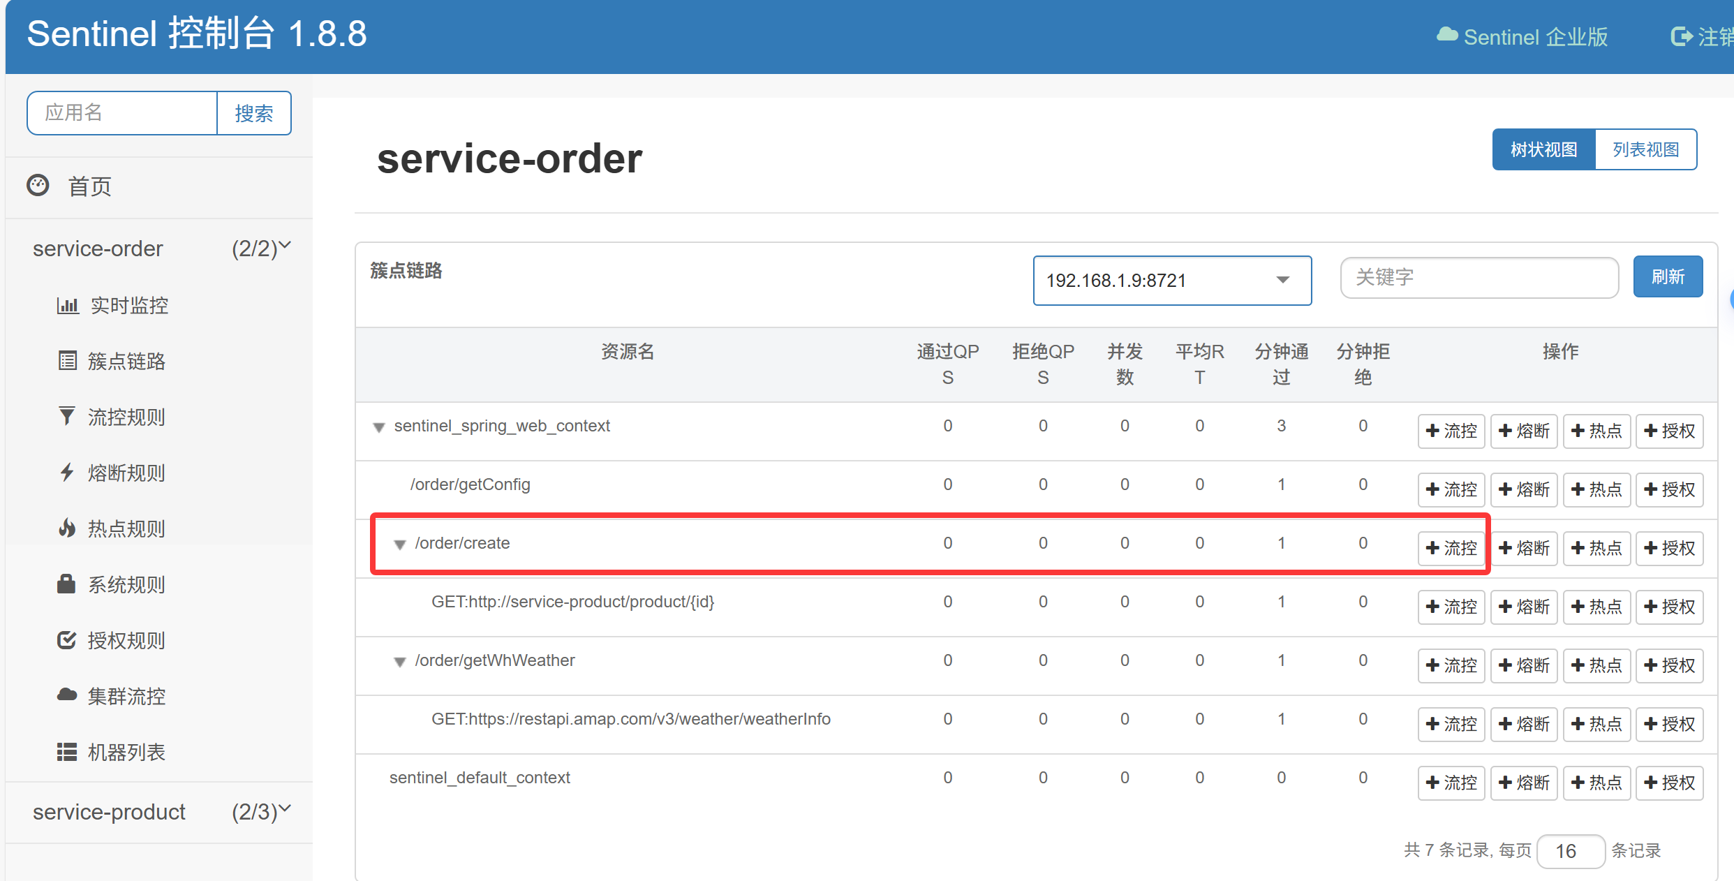Select the 树状视图 view toggle

point(1543,149)
